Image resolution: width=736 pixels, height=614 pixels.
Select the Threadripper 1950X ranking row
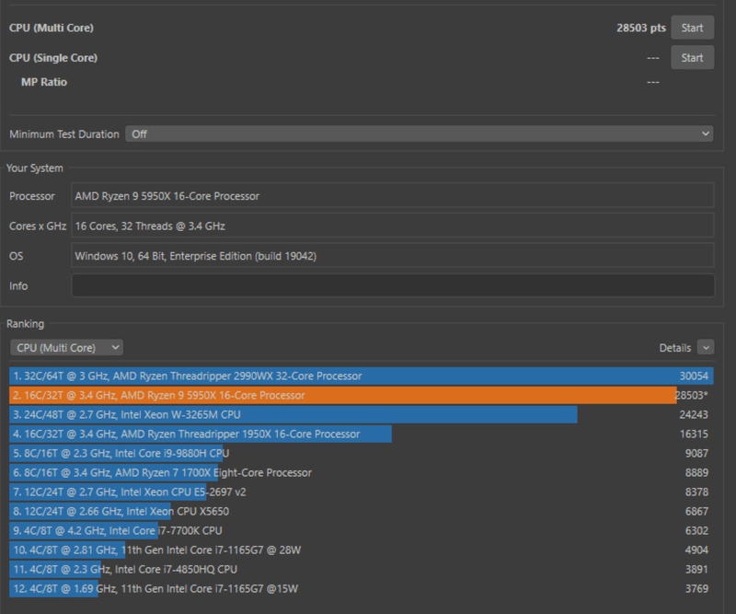point(362,434)
